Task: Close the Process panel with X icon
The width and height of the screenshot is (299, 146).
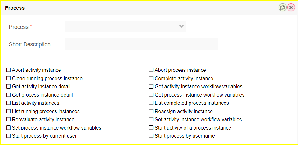Action: pyautogui.click(x=291, y=7)
